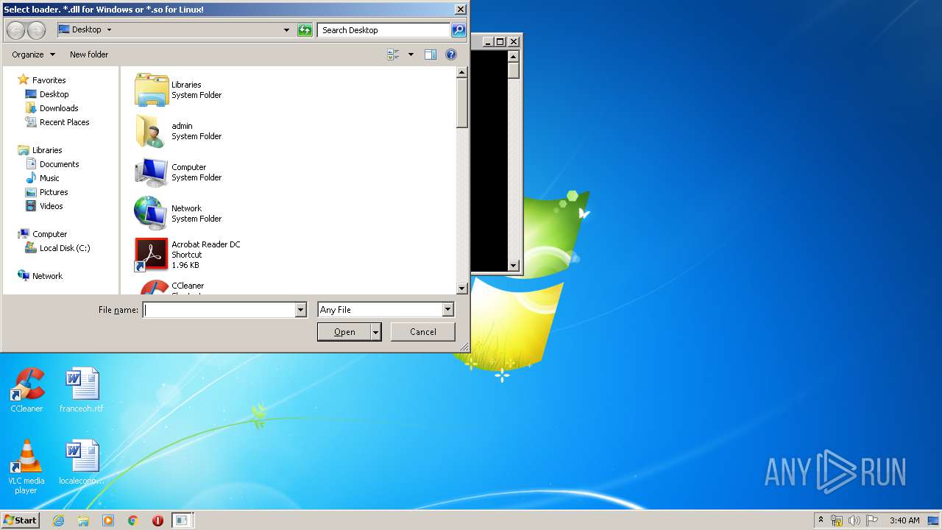Click the CCleaner desktop shortcut icon
This screenshot has width=942, height=530.
pyautogui.click(x=26, y=384)
